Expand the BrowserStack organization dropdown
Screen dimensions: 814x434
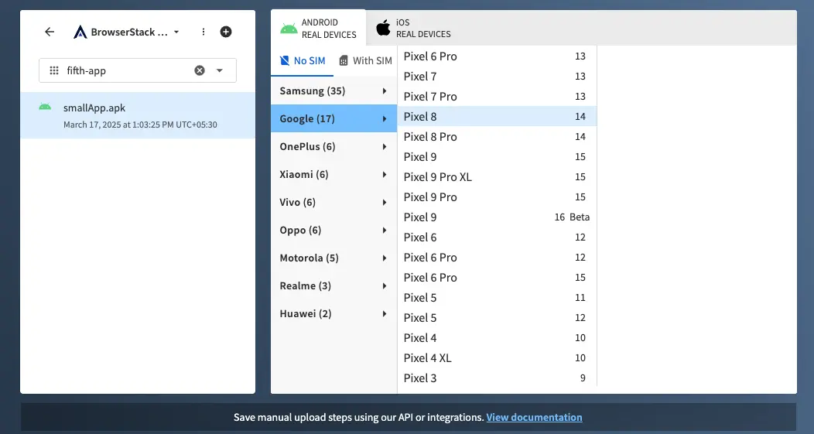[176, 32]
